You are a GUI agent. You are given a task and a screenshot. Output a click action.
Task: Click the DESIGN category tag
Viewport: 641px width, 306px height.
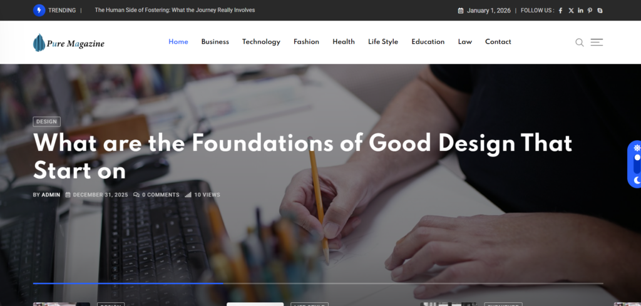[x=46, y=122]
